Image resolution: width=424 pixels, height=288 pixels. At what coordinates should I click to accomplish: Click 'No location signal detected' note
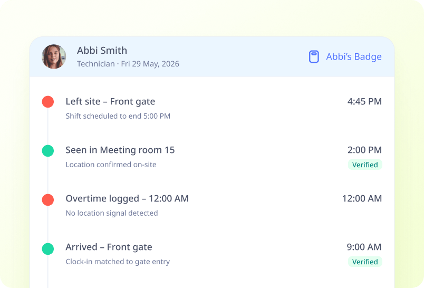112,213
